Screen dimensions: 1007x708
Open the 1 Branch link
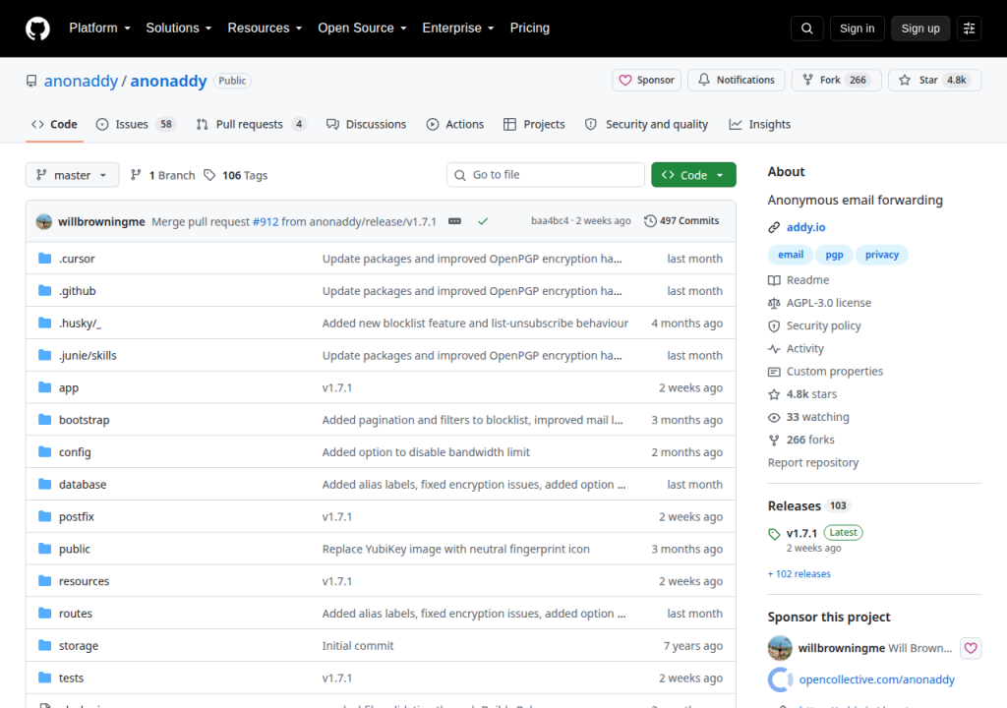[x=162, y=175]
